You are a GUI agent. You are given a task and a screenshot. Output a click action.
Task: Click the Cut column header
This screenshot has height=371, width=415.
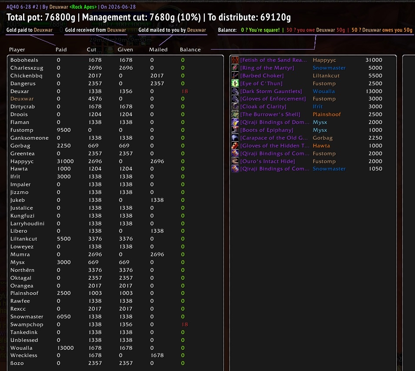[x=92, y=50]
